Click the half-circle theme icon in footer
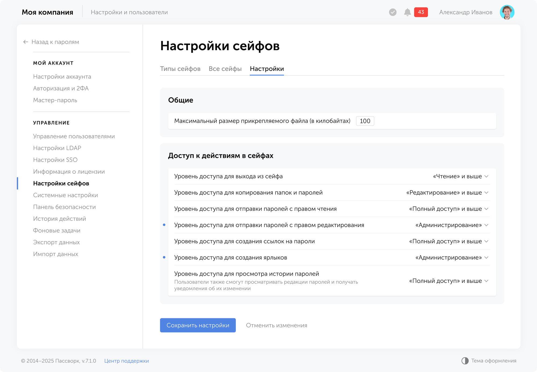Image resolution: width=537 pixels, height=372 pixels. 465,361
